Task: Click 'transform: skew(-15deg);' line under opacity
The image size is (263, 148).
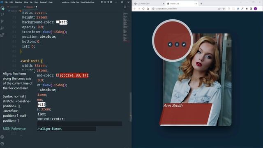Action: [x=44, y=32]
